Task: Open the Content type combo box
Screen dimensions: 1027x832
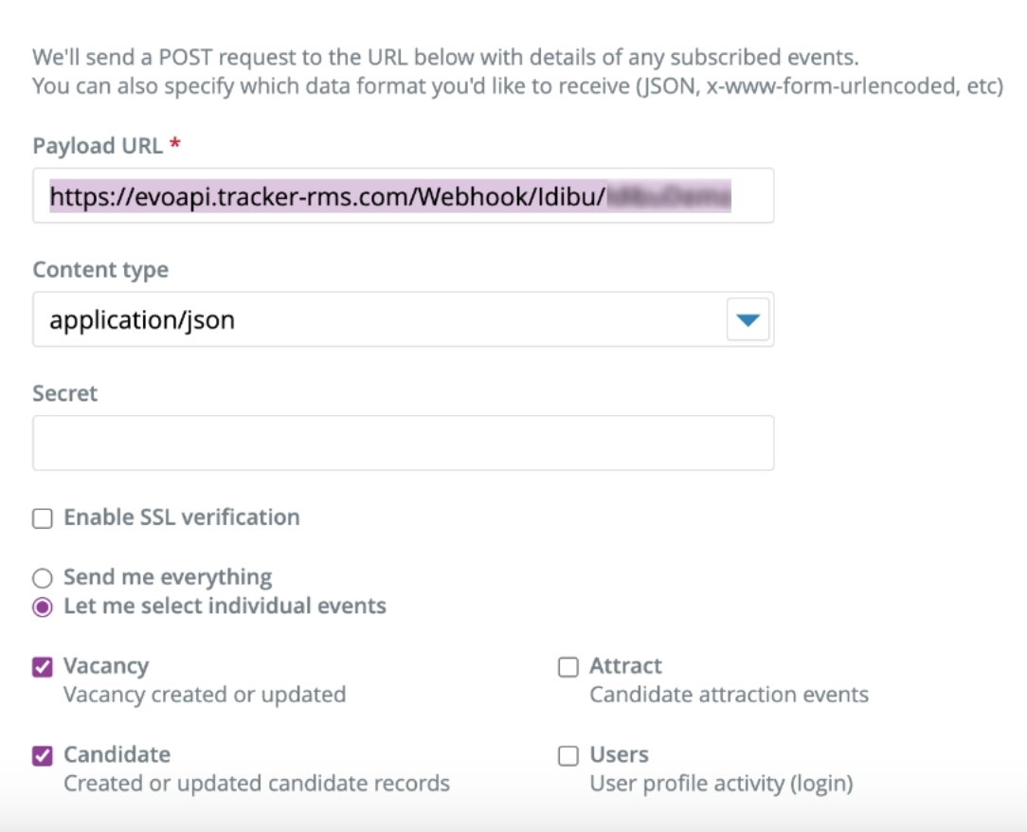Action: 379,319
